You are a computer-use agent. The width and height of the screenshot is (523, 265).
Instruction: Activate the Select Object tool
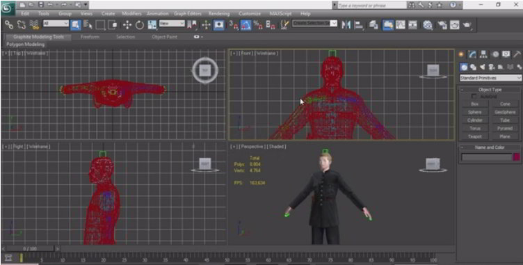pos(76,25)
